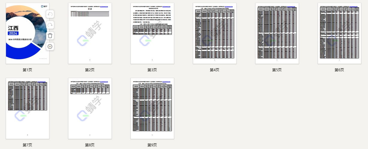This screenshot has height=149, width=368.
Task: Select the page 8 thumbnail
Action: (90, 108)
